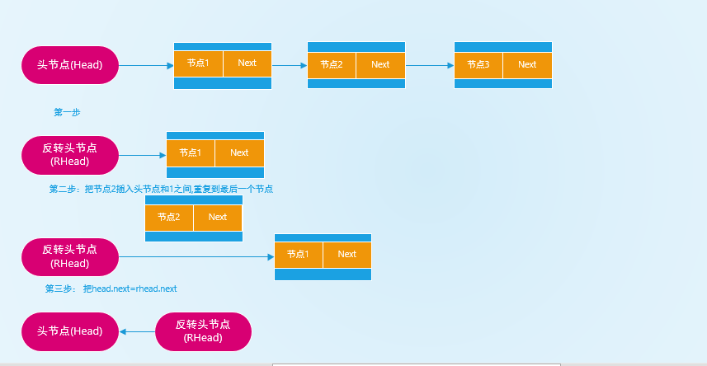Click the 第三步 head.next=rhead.next text
The image size is (707, 366).
click(x=111, y=289)
